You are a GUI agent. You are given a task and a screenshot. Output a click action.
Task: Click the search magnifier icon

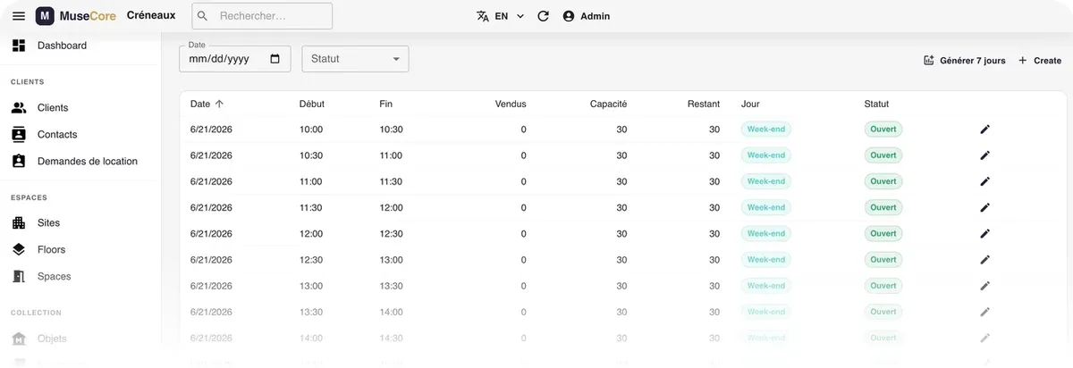tap(203, 16)
